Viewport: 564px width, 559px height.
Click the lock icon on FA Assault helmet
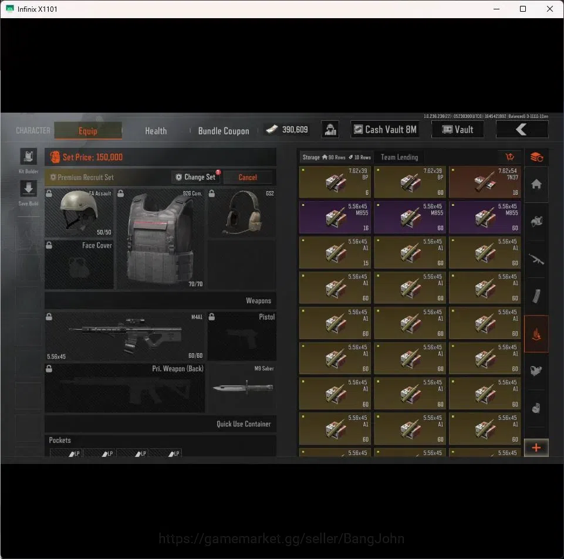pos(49,194)
